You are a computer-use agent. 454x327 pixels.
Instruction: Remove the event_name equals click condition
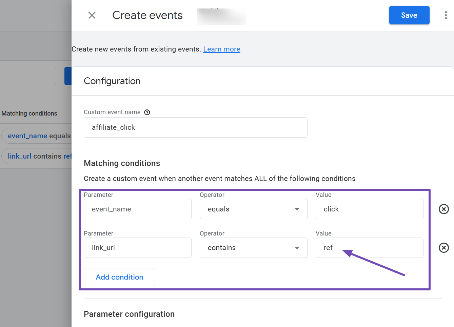click(x=443, y=209)
